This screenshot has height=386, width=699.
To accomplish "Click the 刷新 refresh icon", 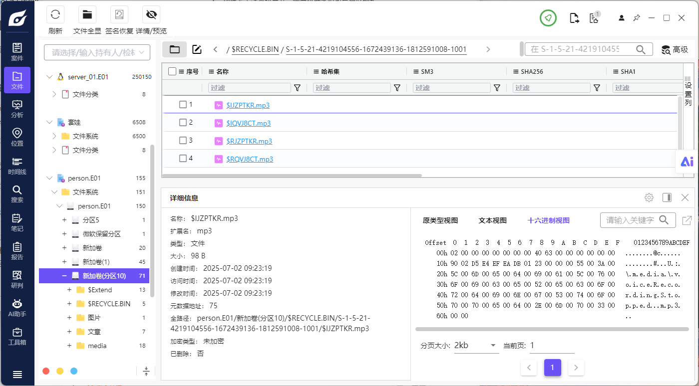I will (x=55, y=14).
